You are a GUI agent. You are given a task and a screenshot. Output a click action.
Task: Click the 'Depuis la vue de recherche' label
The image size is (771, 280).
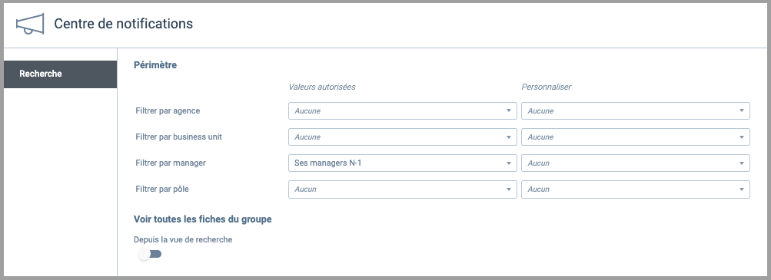point(183,240)
